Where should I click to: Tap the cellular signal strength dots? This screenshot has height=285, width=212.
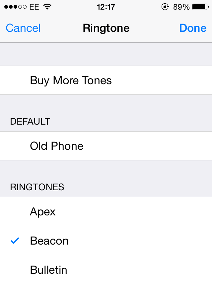(15, 7)
